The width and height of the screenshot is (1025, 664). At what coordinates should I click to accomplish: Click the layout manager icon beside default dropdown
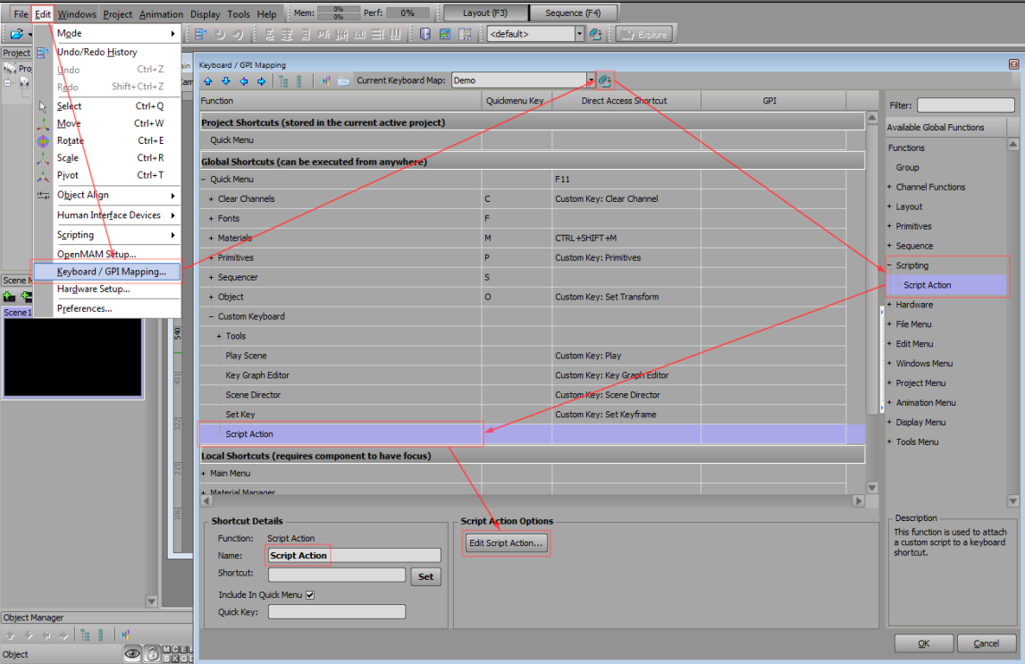[x=595, y=34]
